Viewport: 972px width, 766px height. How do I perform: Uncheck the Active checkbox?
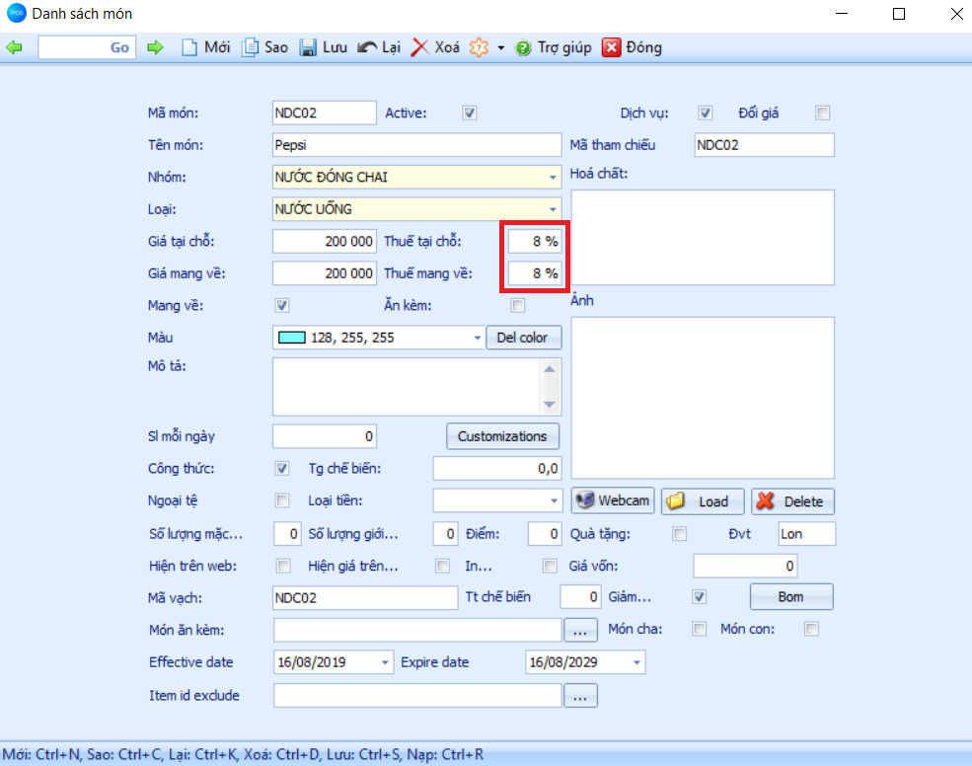coord(470,113)
